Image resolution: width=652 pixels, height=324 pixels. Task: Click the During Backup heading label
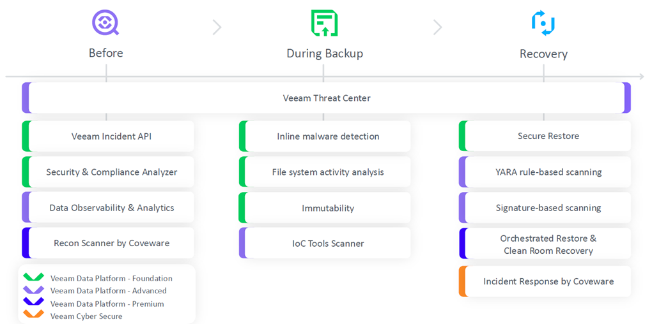(x=325, y=54)
